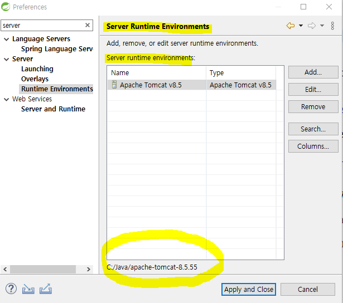The height and width of the screenshot is (303, 343).
Task: Click the import preferences icon
Action: [x=28, y=289]
